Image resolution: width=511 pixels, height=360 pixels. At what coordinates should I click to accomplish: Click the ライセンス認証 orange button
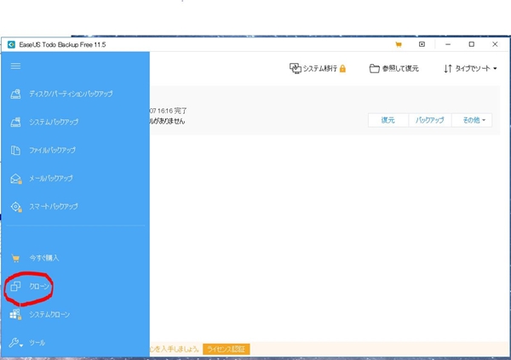[227, 349]
